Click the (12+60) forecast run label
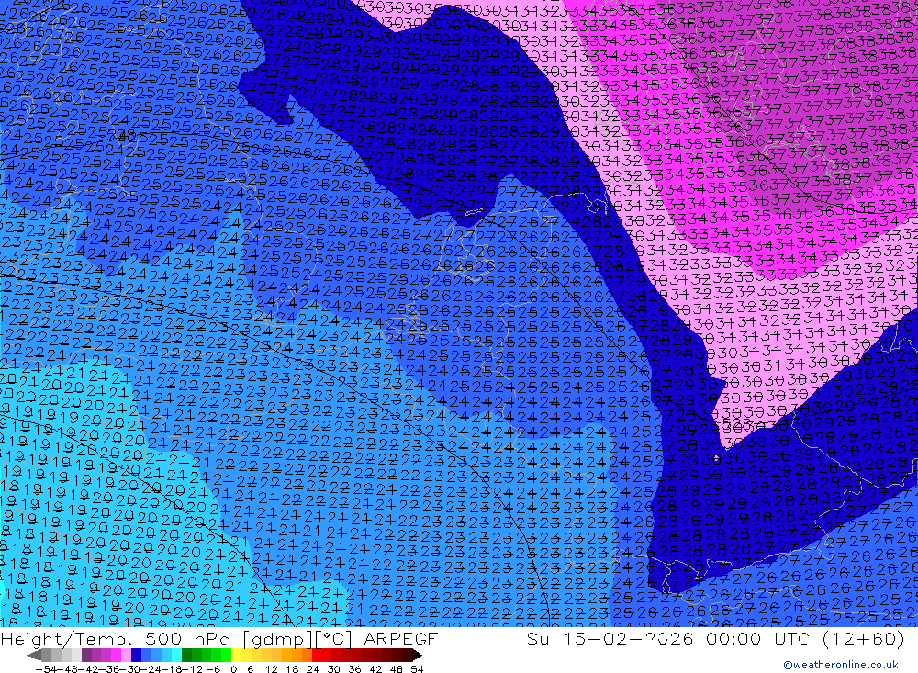The image size is (918, 673). click(x=864, y=639)
